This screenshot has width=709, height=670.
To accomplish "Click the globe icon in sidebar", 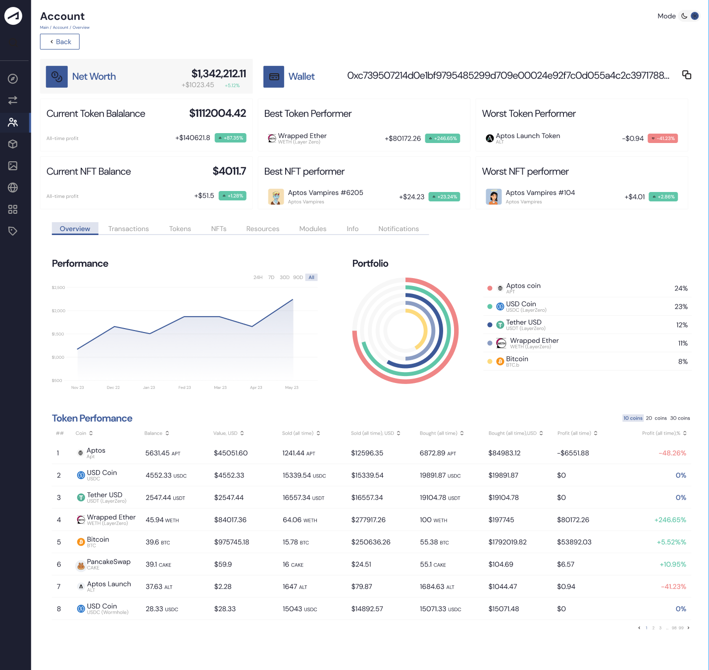I will (13, 188).
